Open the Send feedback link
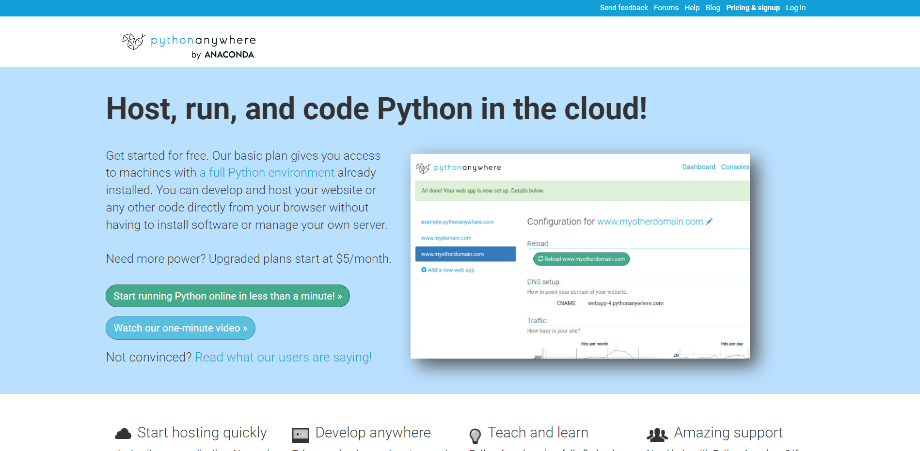The width and height of the screenshot is (920, 451). (x=623, y=8)
